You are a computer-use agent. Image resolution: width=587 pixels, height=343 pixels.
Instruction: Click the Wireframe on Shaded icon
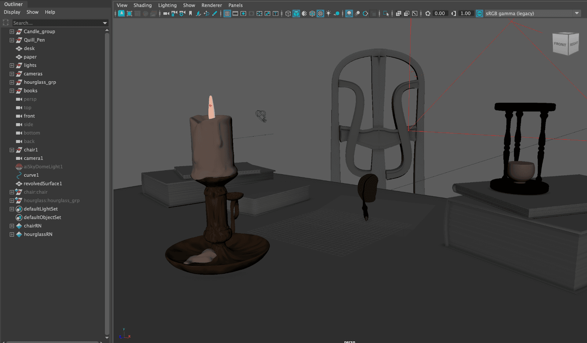[312, 14]
